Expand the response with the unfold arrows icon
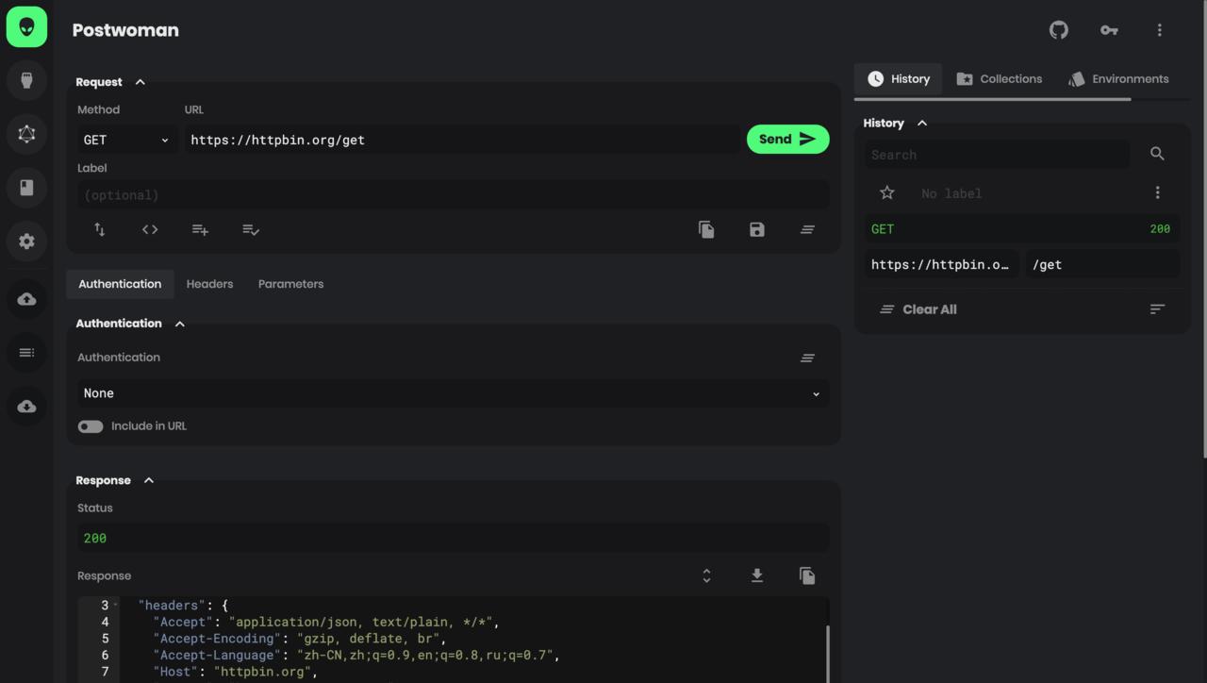Screen dimensions: 1207x683 pos(706,575)
